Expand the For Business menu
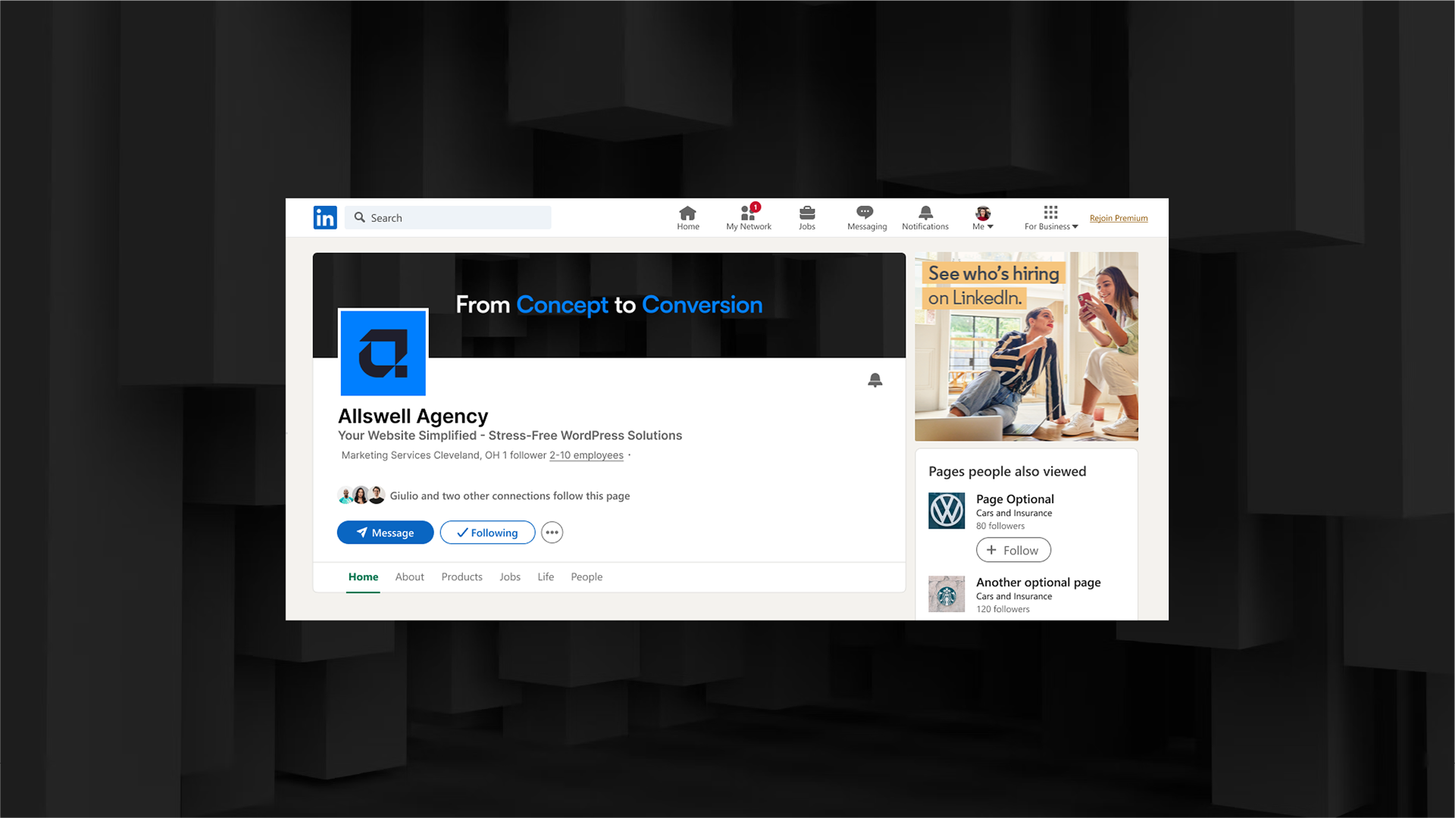1455x818 pixels. pos(1050,217)
